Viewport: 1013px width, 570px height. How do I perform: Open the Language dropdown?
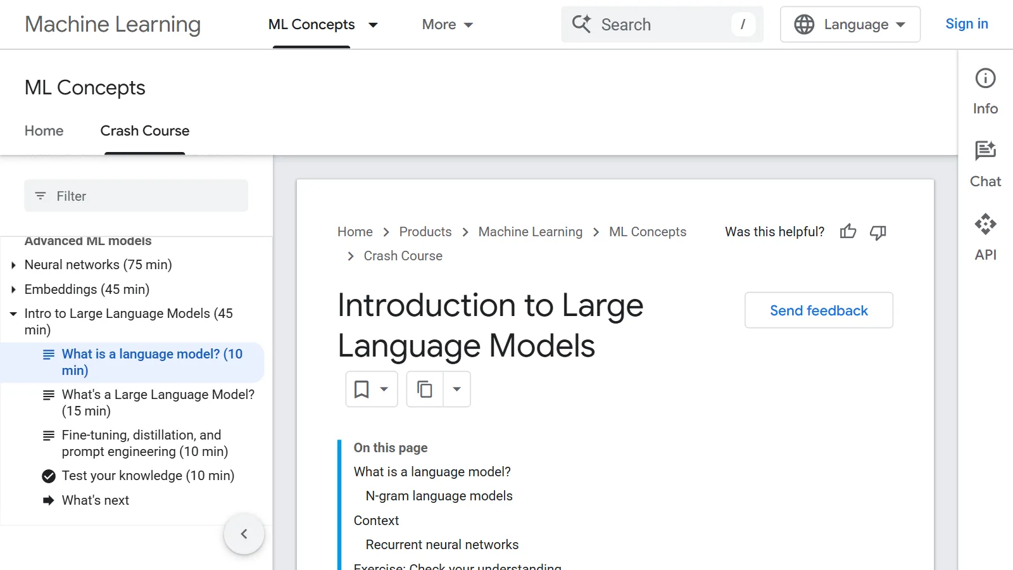click(x=850, y=25)
